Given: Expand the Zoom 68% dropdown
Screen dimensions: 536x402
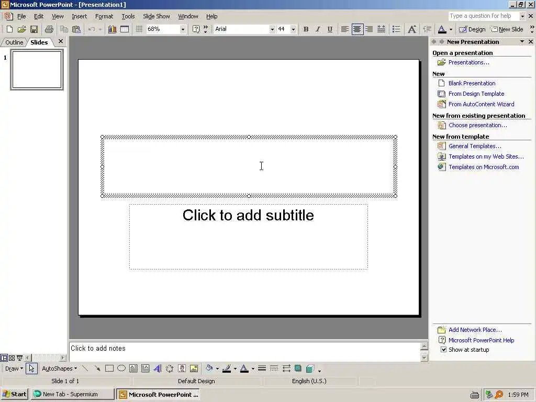Looking at the screenshot, I should pyautogui.click(x=183, y=29).
